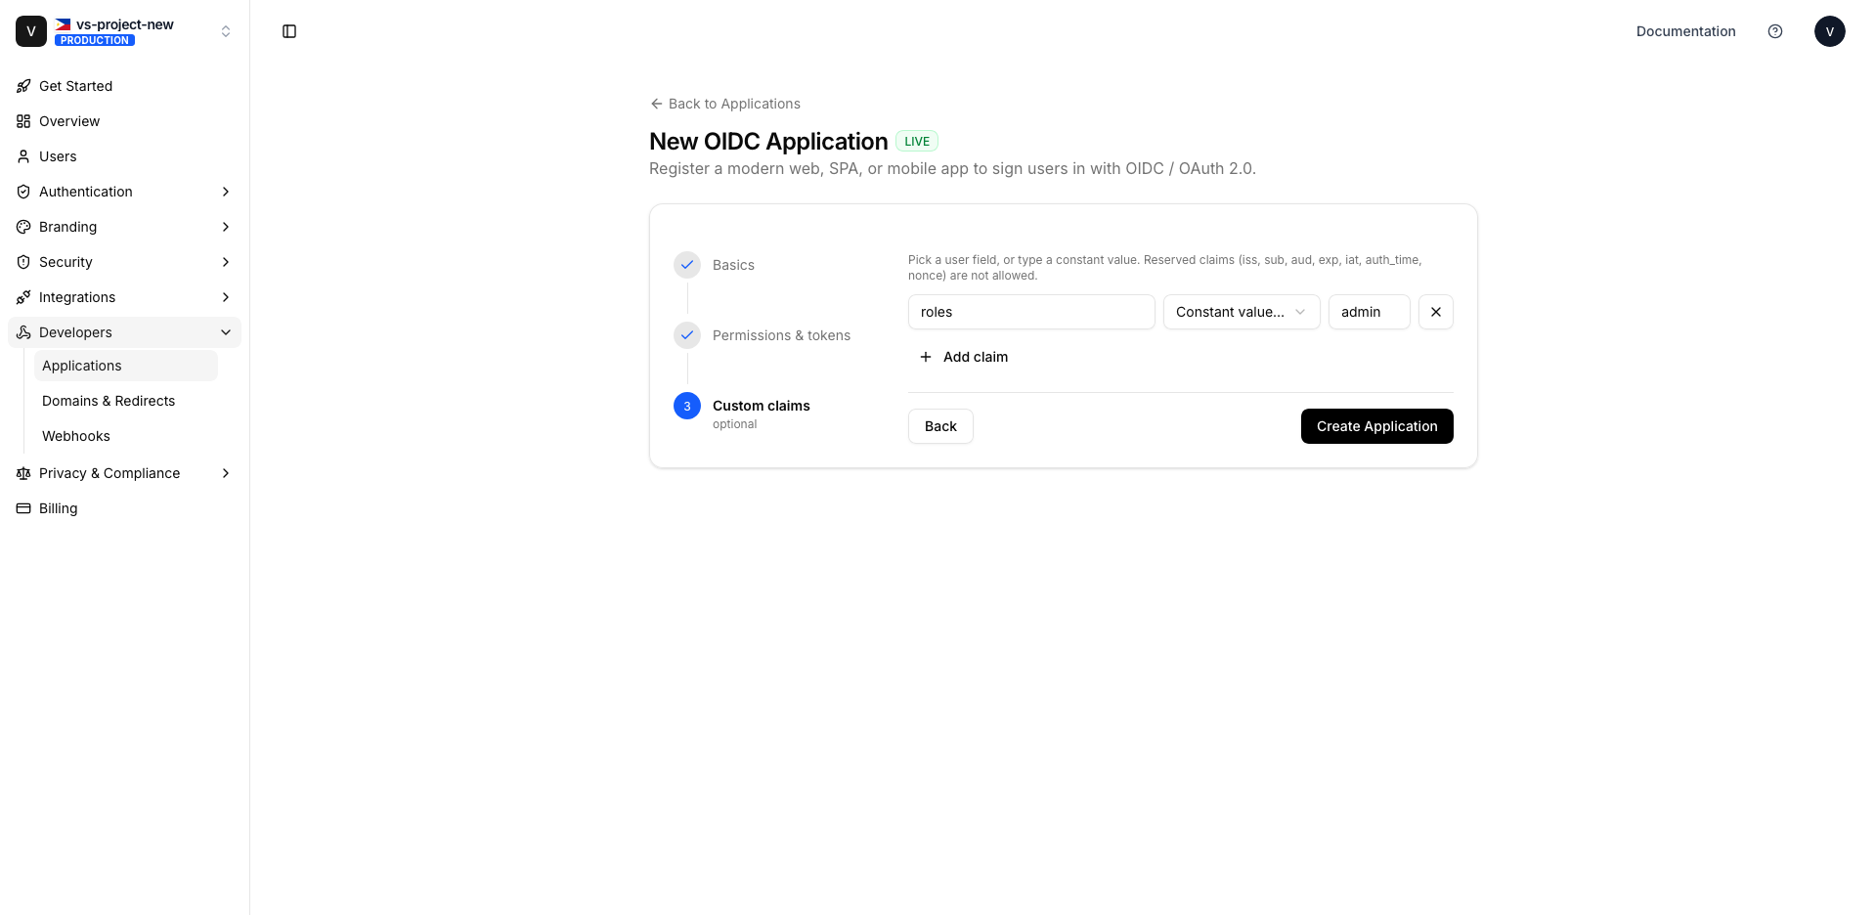
Task: Expand the Privacy & Compliance chevron
Action: [226, 473]
